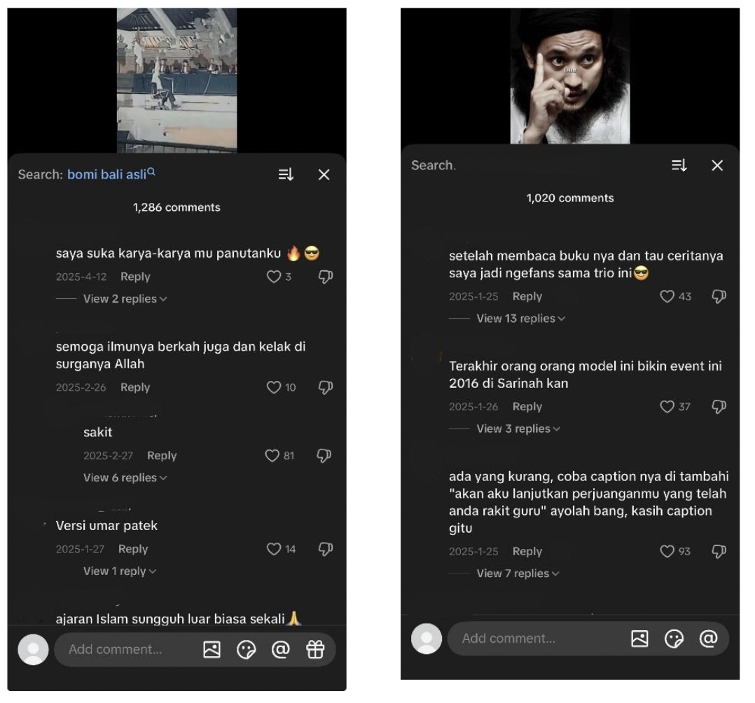Close the left comments panel
The height and width of the screenshot is (703, 755).
(x=324, y=174)
